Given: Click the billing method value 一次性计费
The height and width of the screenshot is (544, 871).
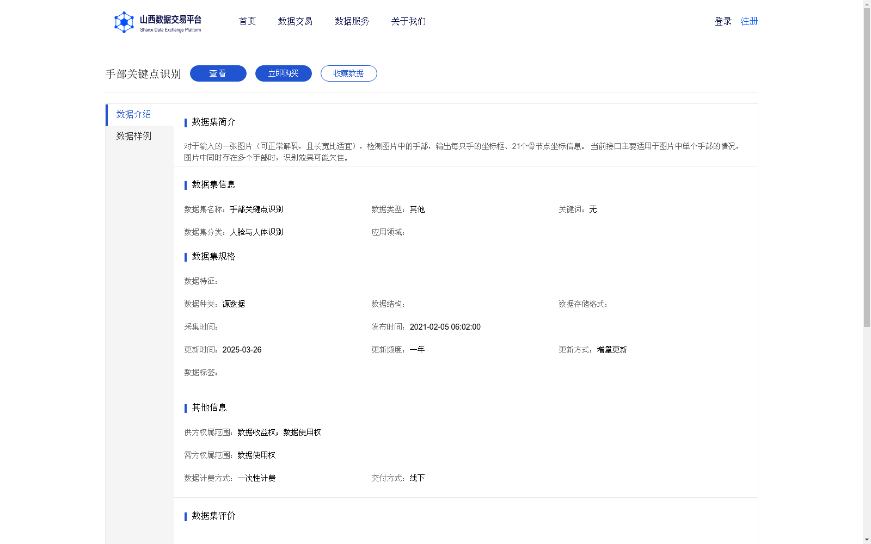Looking at the screenshot, I should 256,478.
